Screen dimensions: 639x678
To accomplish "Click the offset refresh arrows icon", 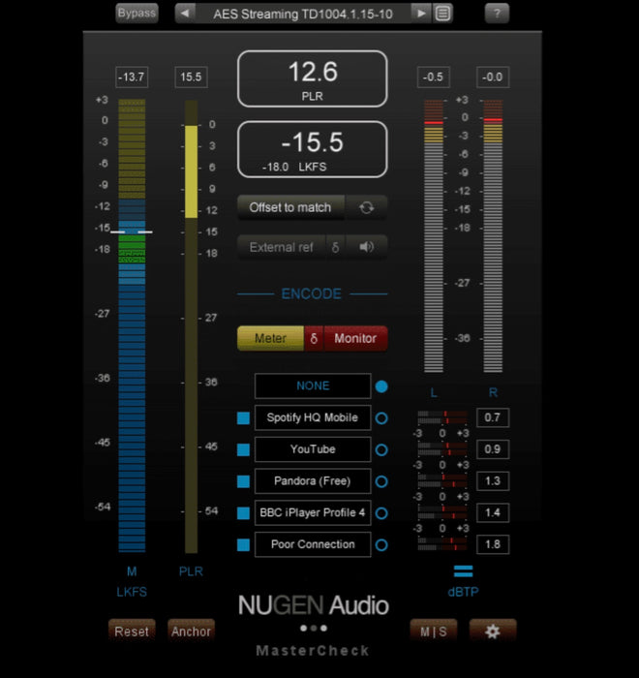I will [366, 207].
